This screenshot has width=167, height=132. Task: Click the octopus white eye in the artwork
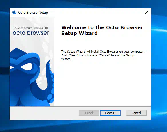tap(27, 67)
